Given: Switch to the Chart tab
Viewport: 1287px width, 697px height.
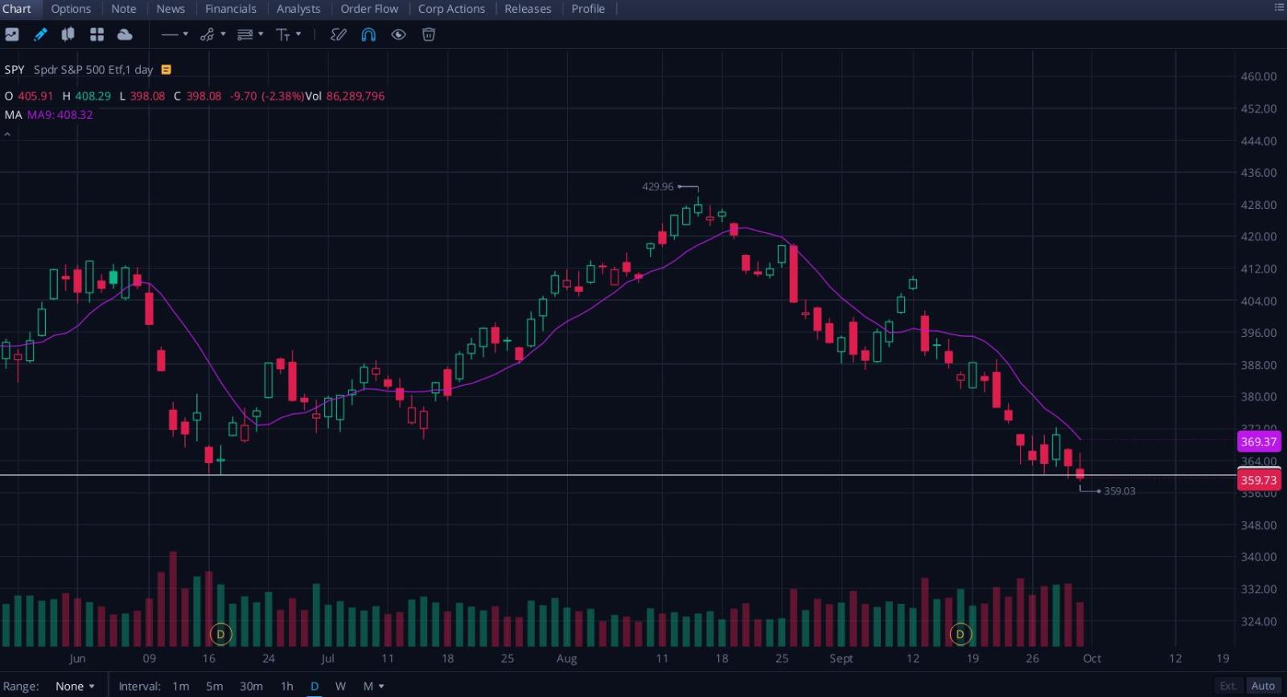Looking at the screenshot, I should click(x=16, y=9).
